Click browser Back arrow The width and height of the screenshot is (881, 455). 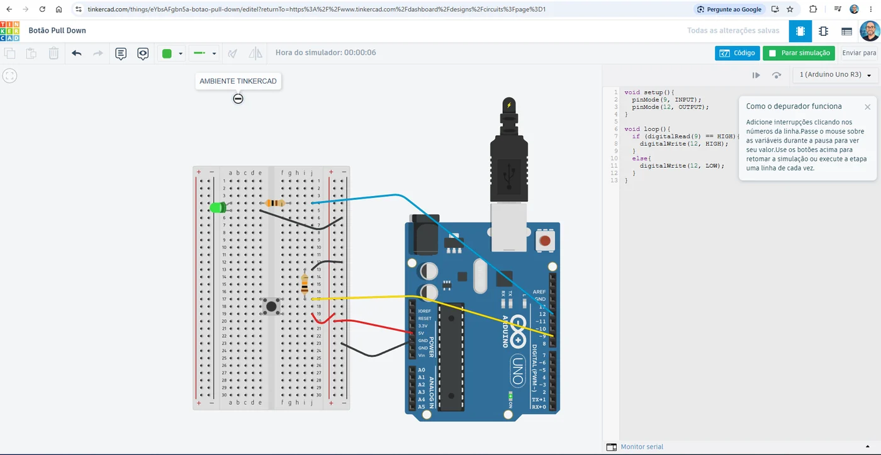point(9,9)
